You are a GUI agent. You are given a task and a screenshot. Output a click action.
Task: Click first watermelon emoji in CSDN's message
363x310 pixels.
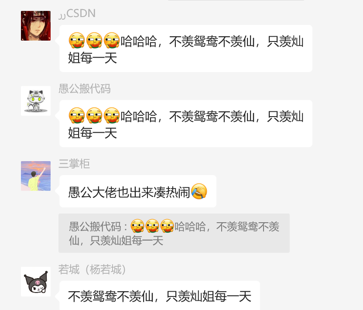point(77,40)
